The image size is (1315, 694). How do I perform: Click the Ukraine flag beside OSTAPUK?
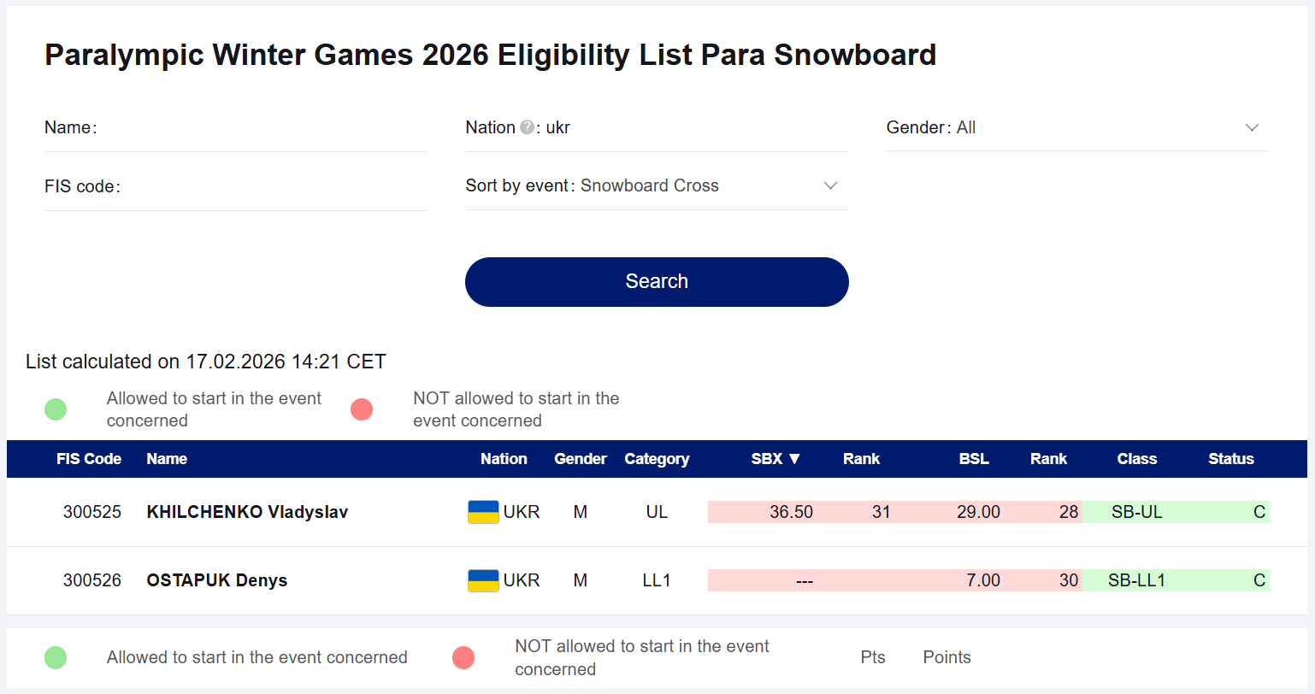(483, 580)
